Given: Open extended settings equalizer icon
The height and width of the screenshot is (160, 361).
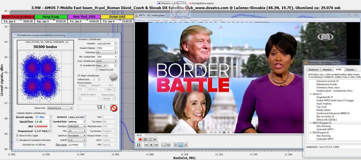Looking at the screenshot, I should (168, 145).
